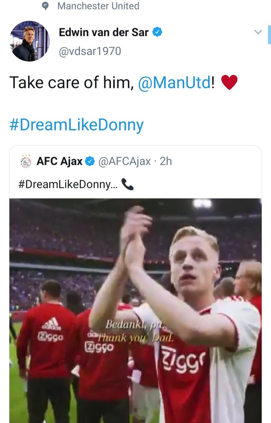This screenshot has height=423, width=271.
Task: Open the Manchester United topic label
Action: pos(98,6)
